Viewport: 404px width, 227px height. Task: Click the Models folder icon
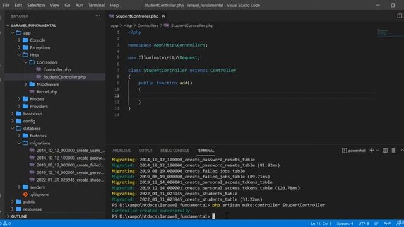pyautogui.click(x=25, y=99)
